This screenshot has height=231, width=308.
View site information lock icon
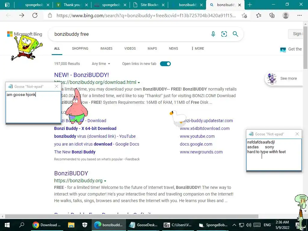pyautogui.click(x=50, y=15)
